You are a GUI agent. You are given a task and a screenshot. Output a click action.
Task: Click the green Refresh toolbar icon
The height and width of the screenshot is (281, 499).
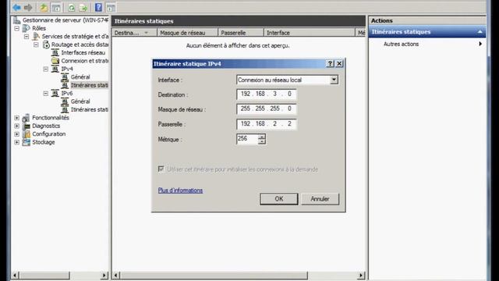click(x=72, y=7)
